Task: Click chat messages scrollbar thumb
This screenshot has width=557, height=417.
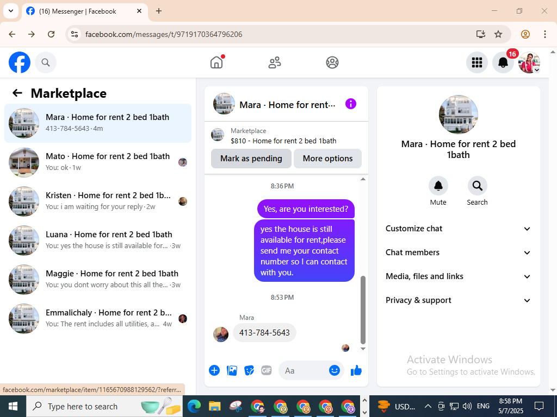Action: point(363,310)
